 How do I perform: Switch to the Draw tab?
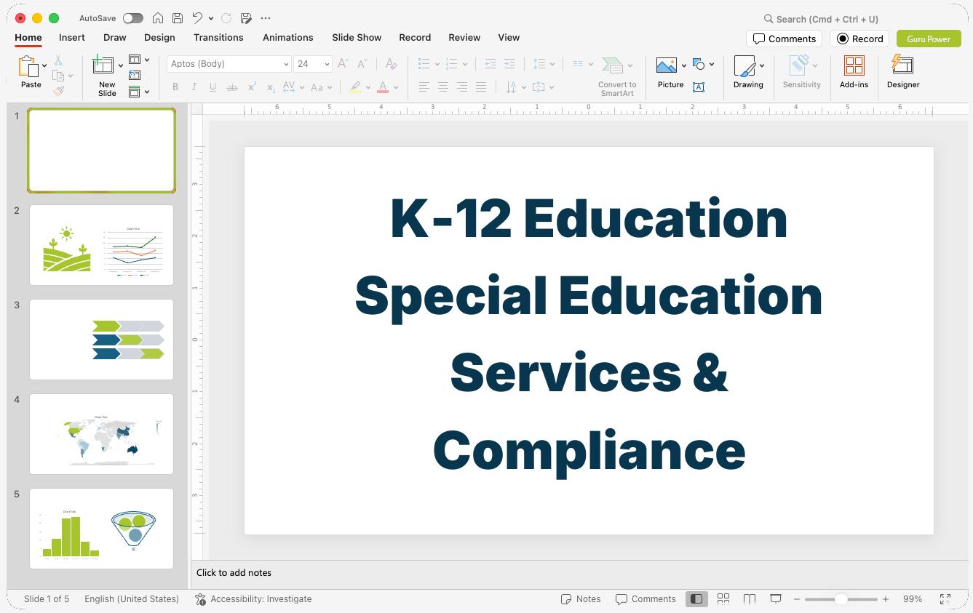pyautogui.click(x=115, y=37)
